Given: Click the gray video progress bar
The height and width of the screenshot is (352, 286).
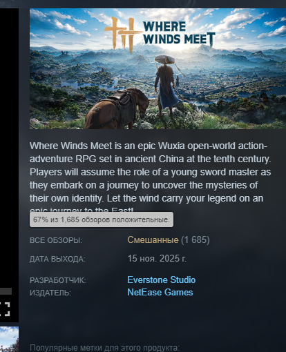Looking at the screenshot, I should coord(6,291).
